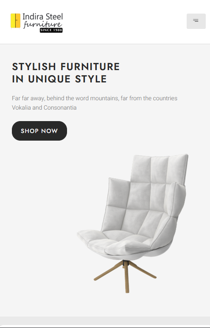Click the word UNIQUE in the heading
210x328 pixels.
point(49,79)
